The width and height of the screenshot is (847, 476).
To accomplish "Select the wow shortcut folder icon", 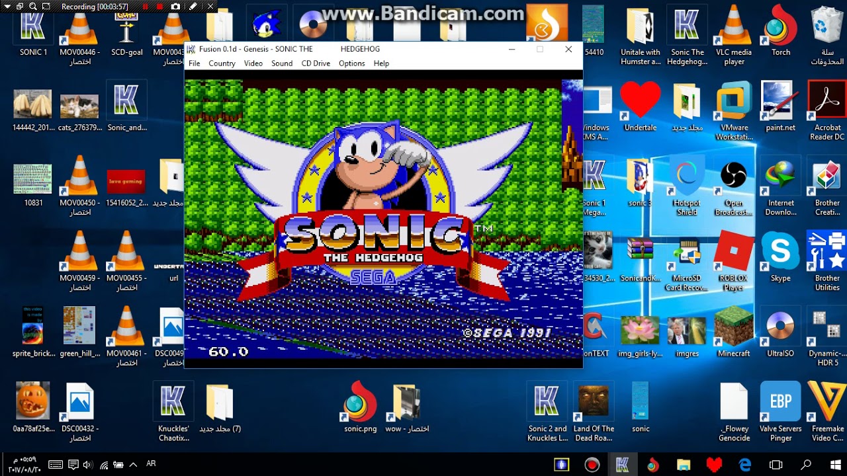I will coord(407,409).
